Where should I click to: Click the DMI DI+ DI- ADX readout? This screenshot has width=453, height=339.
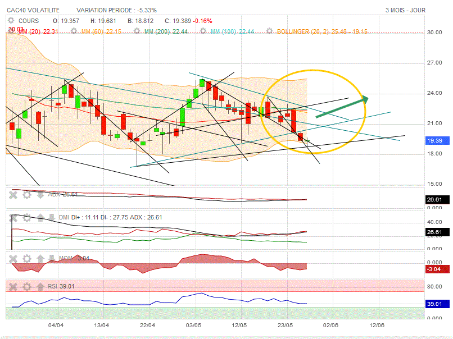point(110,217)
